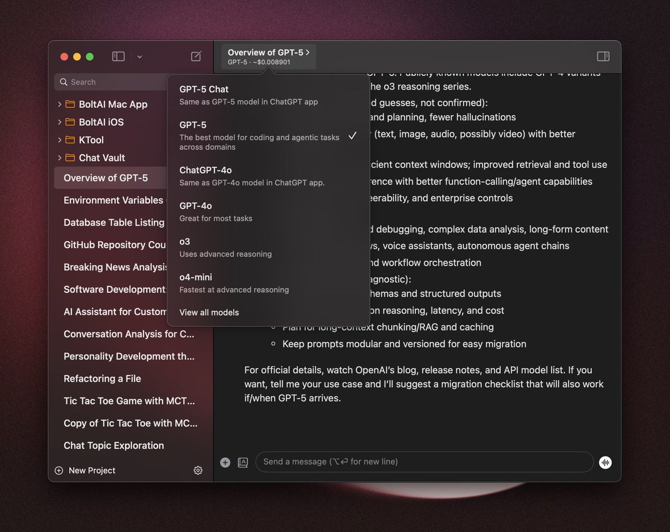Viewport: 670px width, 532px height.
Task: Click the BoltAI iOS folder icon
Action: pos(70,122)
